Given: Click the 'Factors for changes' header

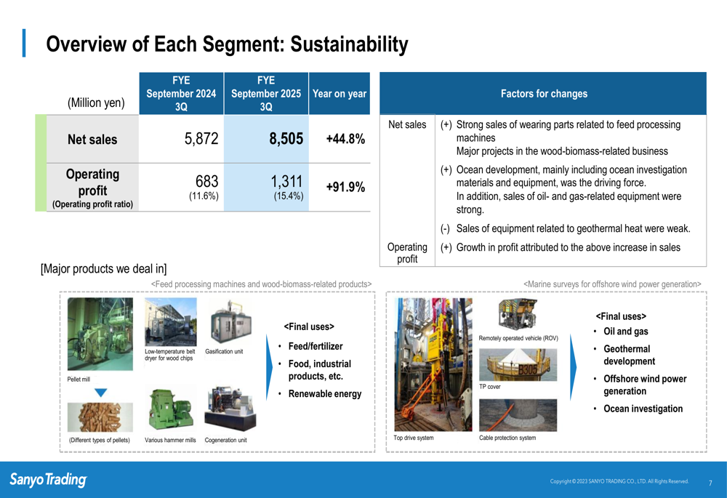Looking at the screenshot, I should [543, 94].
